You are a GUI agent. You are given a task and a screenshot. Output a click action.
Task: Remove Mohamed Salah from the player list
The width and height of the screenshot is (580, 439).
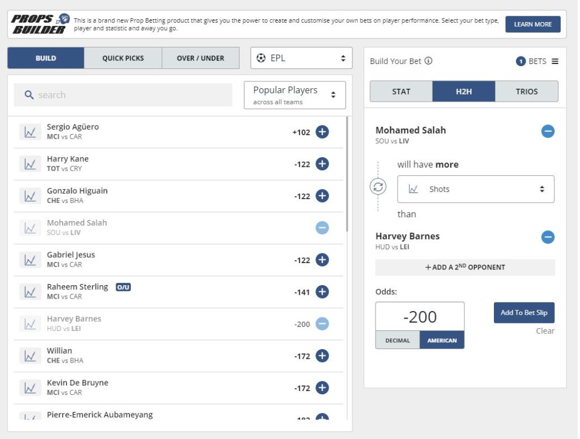[322, 227]
